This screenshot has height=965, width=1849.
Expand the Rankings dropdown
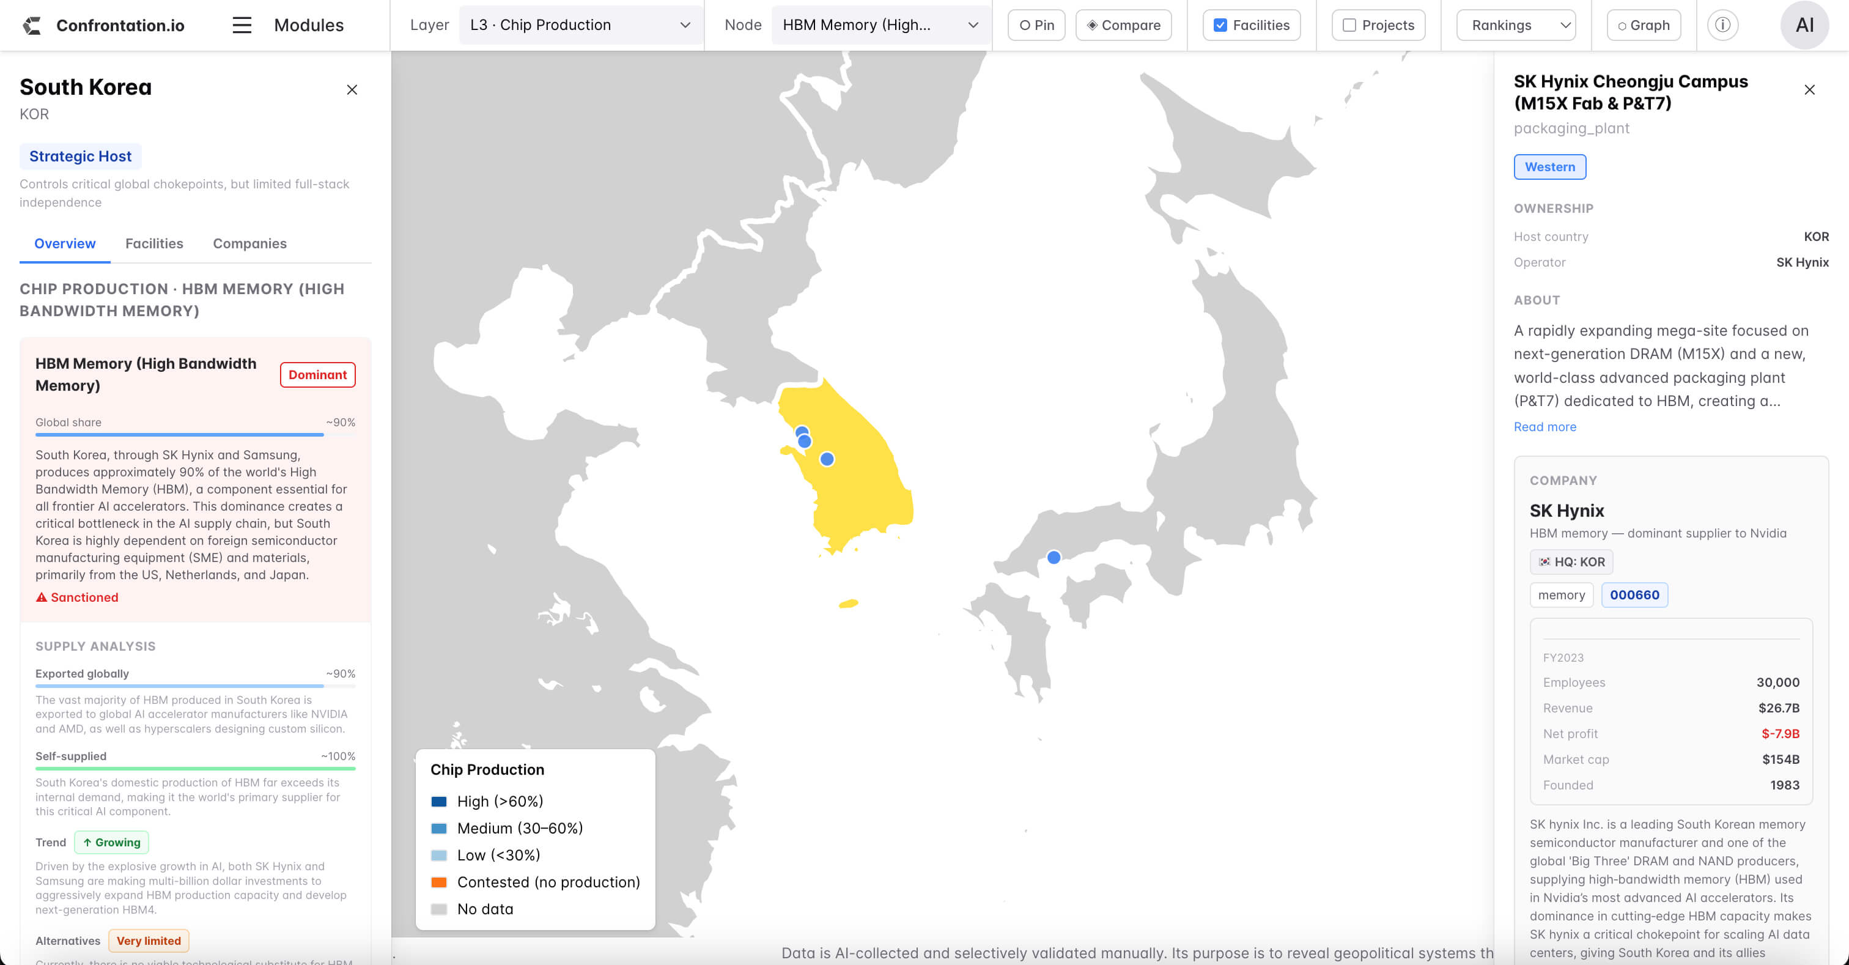(1516, 25)
